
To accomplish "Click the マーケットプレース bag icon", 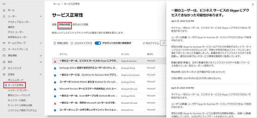I will 4,49.
